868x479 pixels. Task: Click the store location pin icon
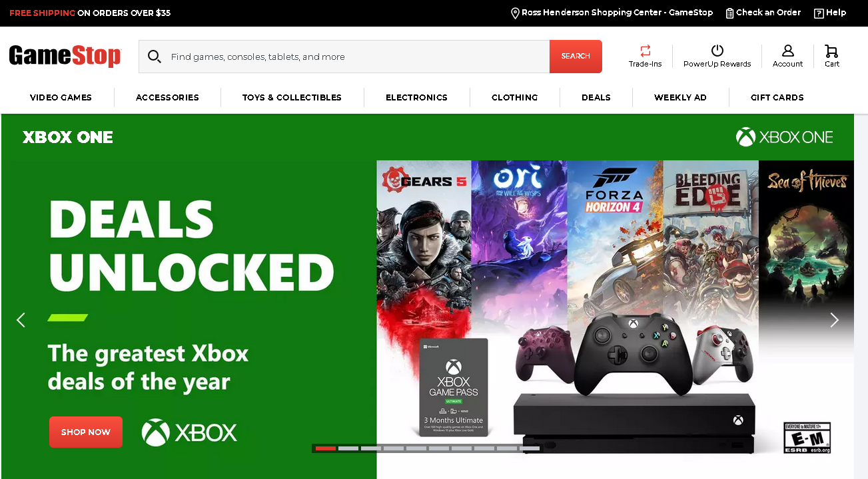(515, 13)
